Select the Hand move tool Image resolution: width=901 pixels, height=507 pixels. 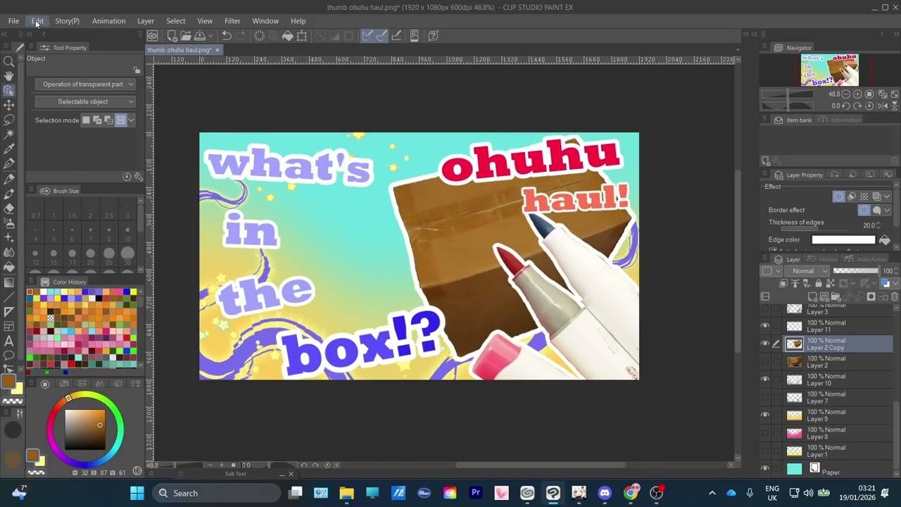(x=9, y=75)
